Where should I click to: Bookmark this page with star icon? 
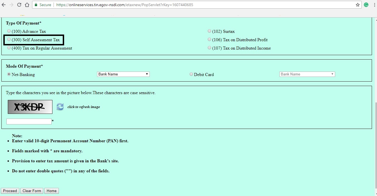[358, 5]
